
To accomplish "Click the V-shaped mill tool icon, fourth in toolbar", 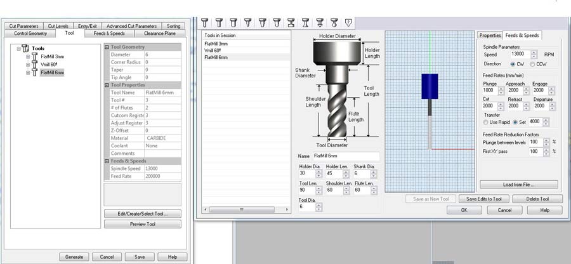I will pos(247,23).
